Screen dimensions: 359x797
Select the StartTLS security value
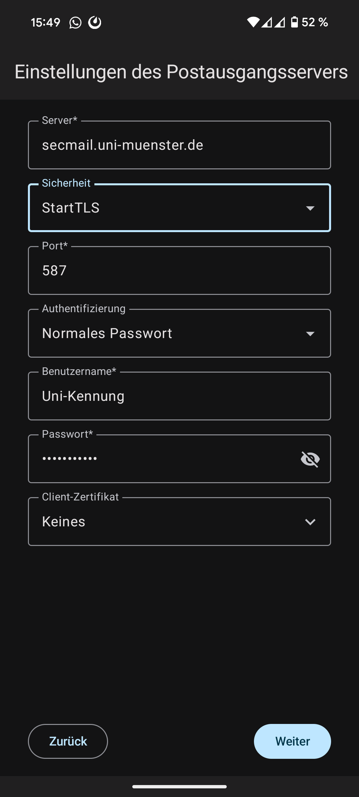(71, 208)
